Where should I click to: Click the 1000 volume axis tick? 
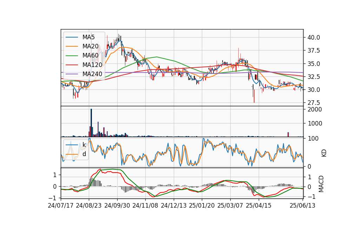315,123
